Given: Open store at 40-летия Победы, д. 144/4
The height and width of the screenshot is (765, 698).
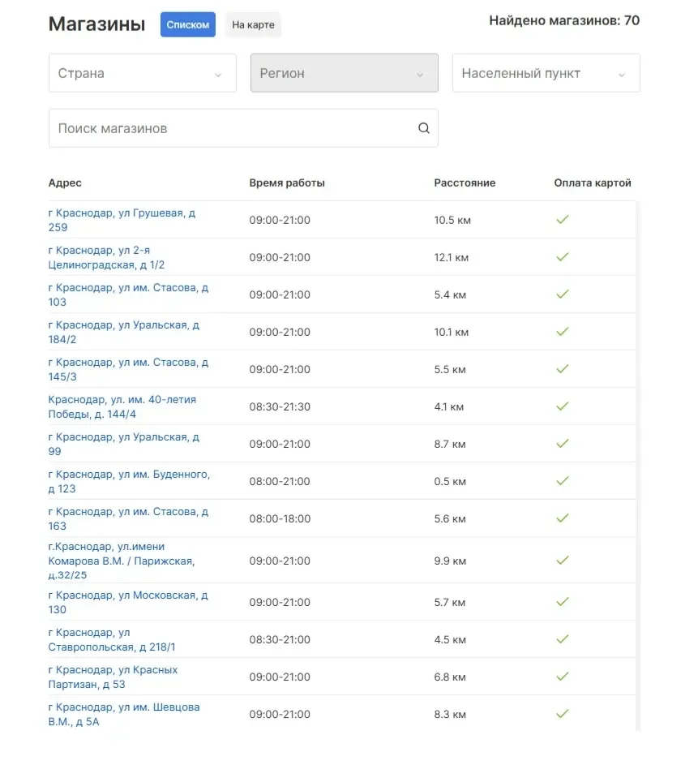Looking at the screenshot, I should tap(122, 407).
